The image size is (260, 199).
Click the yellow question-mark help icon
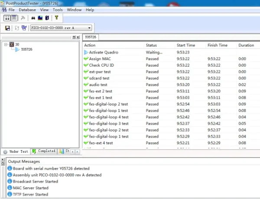[56, 18]
